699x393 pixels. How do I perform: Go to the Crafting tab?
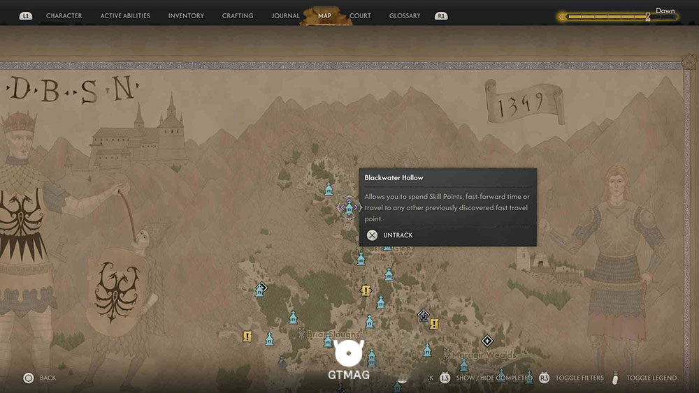(x=238, y=15)
